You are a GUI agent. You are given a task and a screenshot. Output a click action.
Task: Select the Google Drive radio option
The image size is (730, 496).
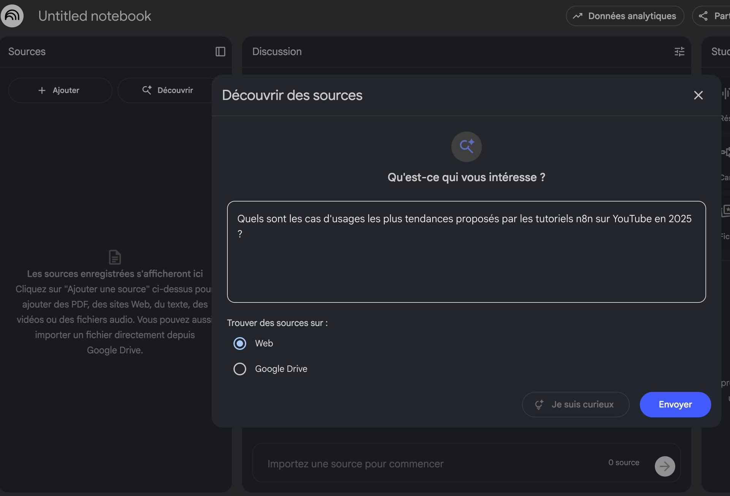240,369
